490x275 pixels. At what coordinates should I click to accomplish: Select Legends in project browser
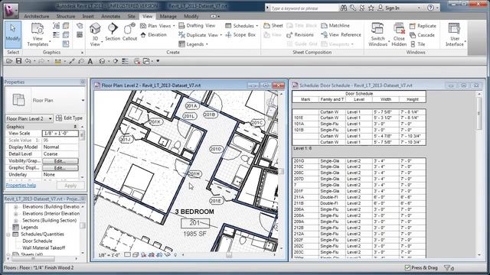pos(29,228)
